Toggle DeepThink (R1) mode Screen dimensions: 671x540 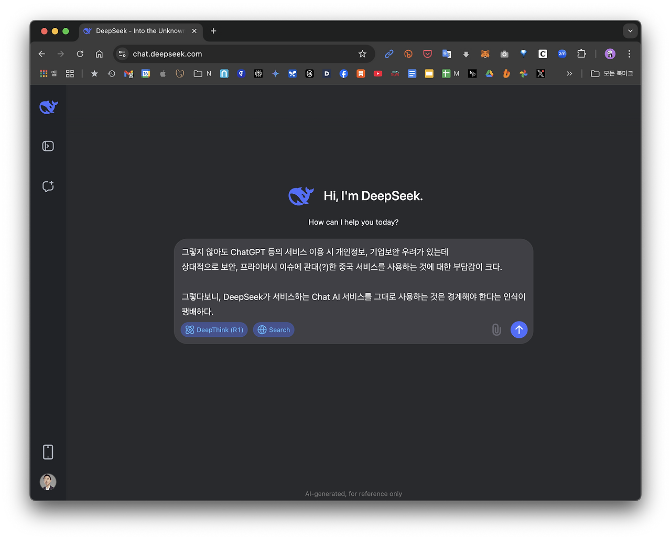214,330
